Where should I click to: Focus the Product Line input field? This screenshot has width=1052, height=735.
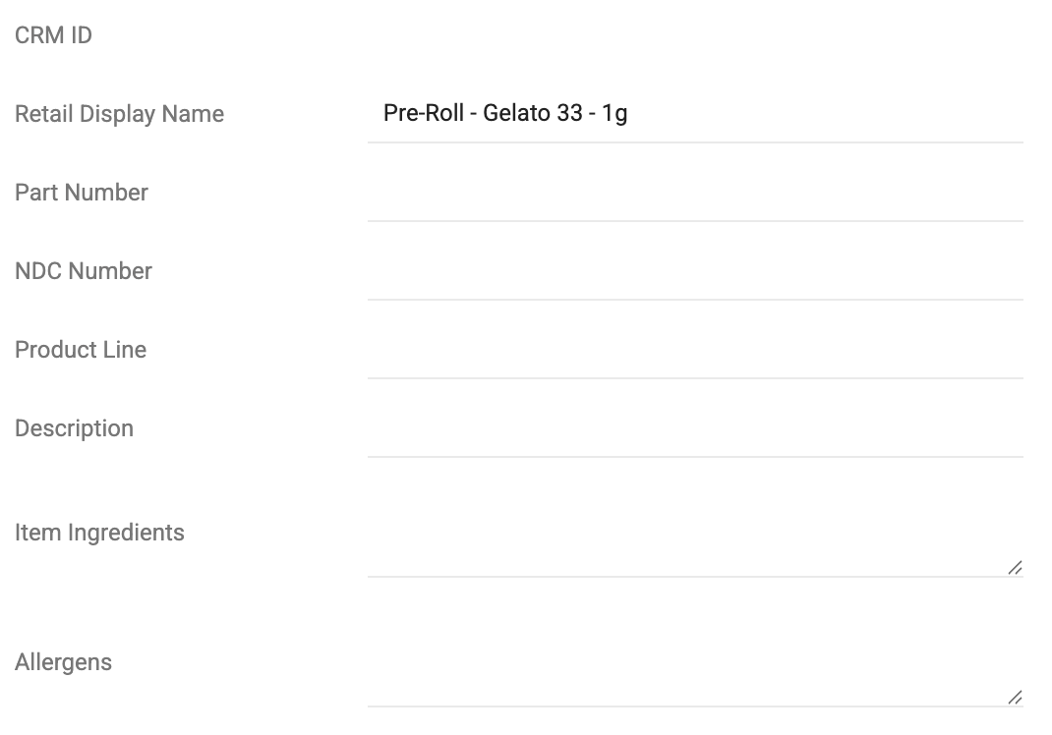695,350
